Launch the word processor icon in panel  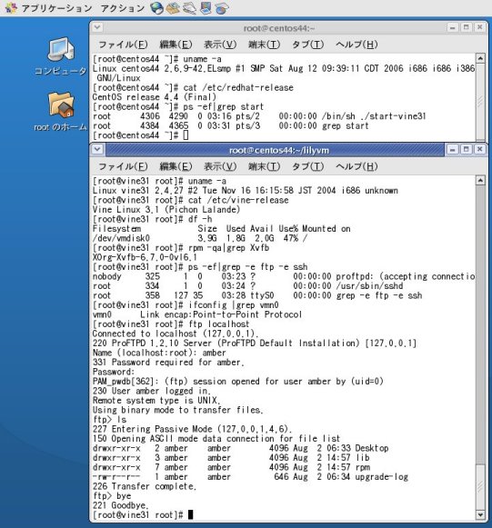point(190,8)
